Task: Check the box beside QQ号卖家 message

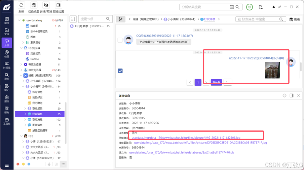Action: [x=120, y=40]
